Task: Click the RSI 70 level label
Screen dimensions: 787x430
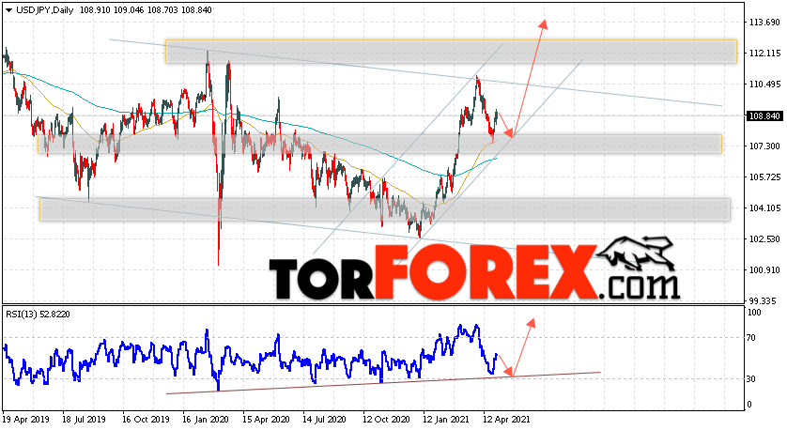Action: coord(751,338)
